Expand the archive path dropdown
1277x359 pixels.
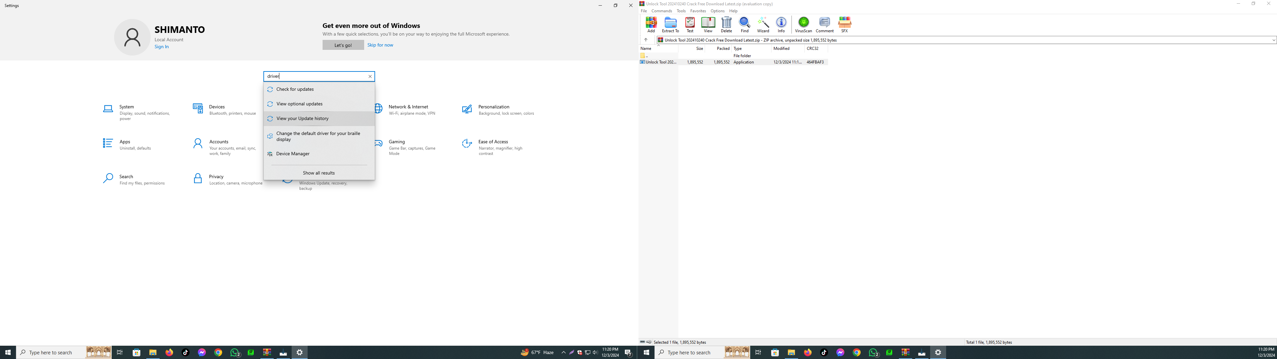[1273, 40]
